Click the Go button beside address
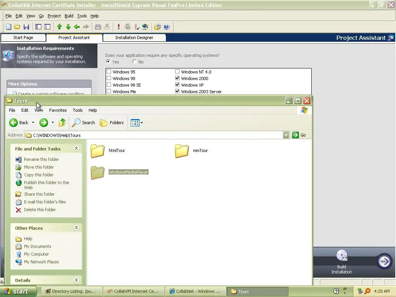 click(x=299, y=135)
